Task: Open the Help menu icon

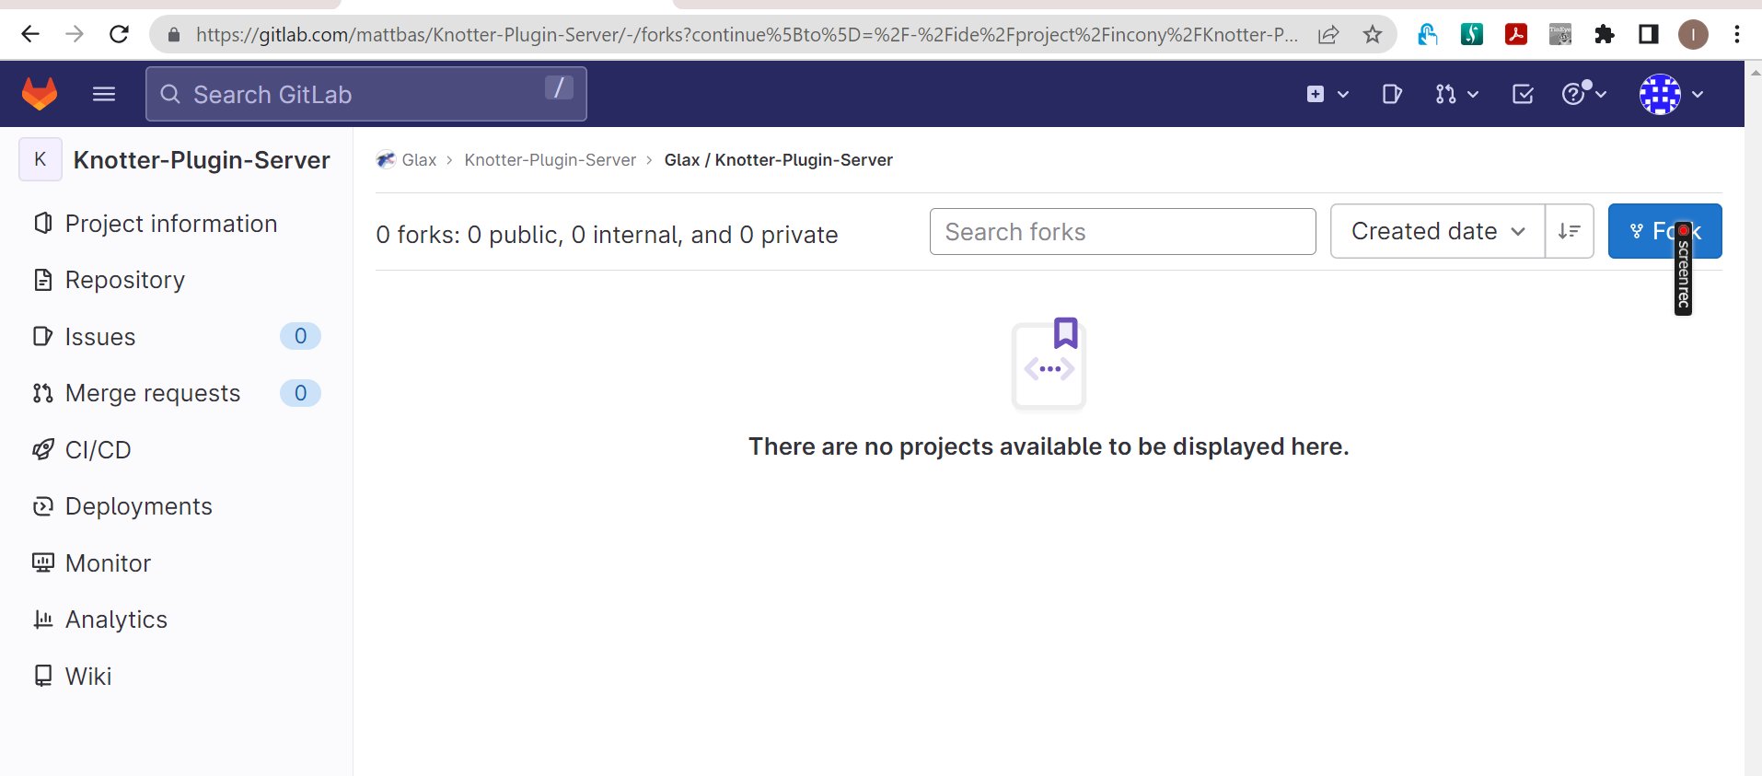Action: click(x=1583, y=94)
